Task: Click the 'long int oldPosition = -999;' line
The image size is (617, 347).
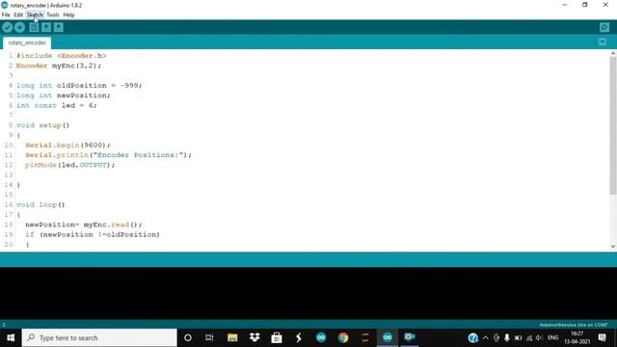Action: (79, 86)
